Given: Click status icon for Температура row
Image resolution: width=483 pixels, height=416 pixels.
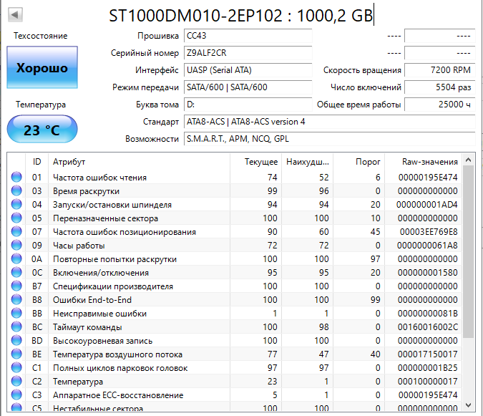Looking at the screenshot, I should click(x=16, y=382).
